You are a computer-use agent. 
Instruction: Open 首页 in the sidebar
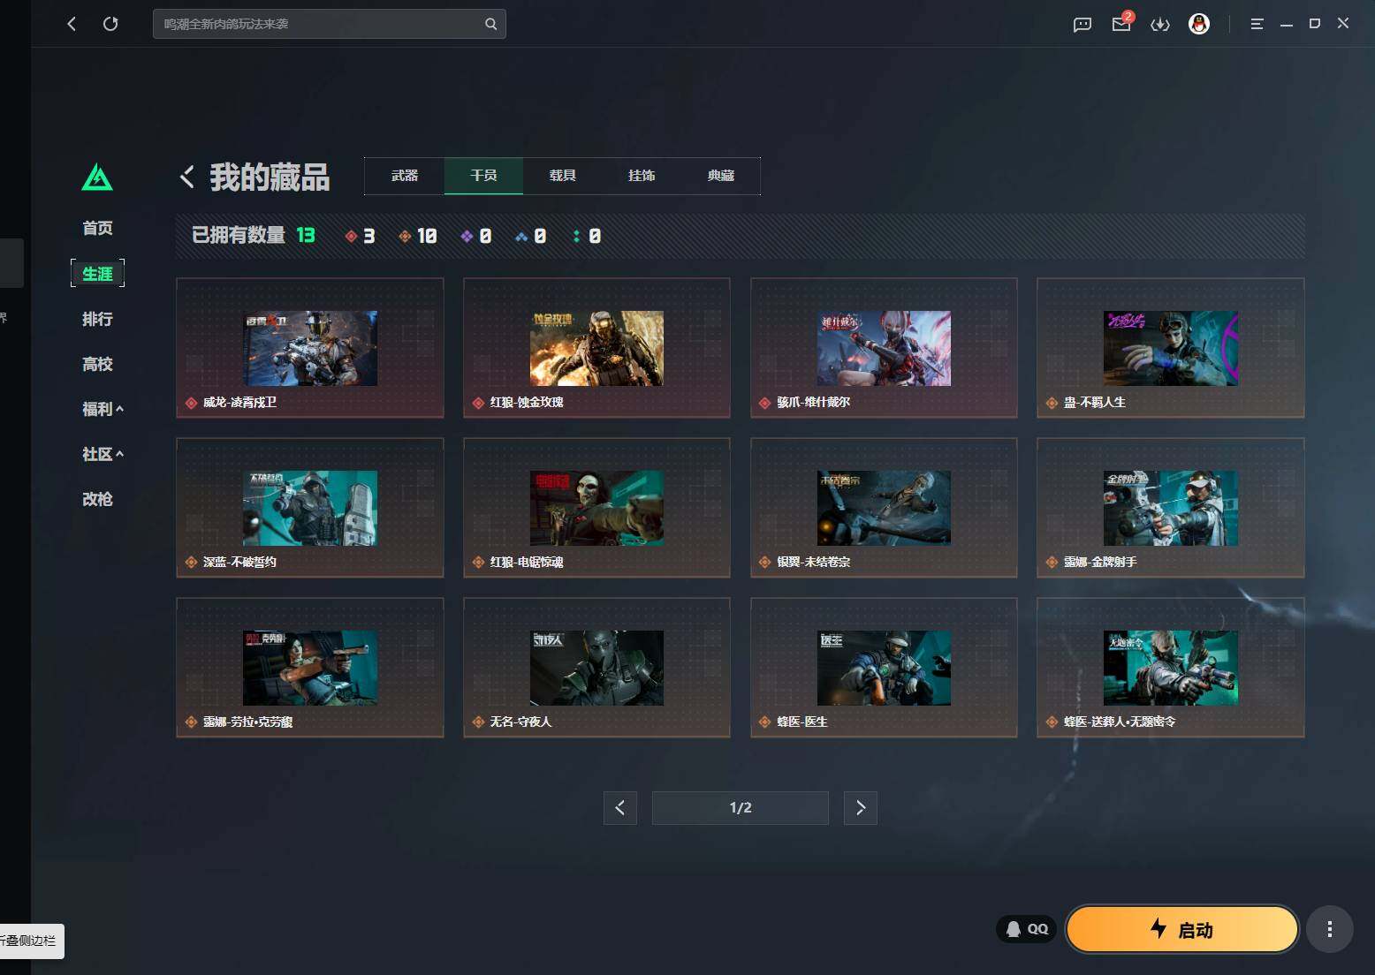point(97,229)
